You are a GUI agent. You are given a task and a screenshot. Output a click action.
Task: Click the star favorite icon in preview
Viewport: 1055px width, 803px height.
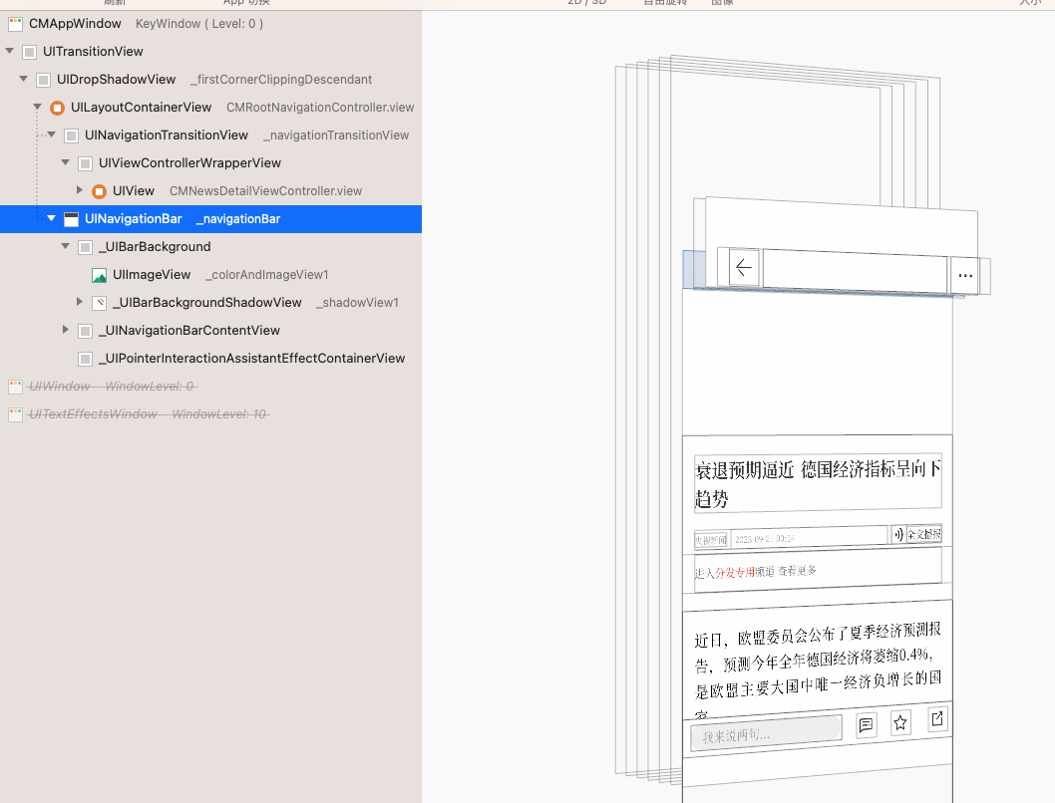tap(900, 722)
